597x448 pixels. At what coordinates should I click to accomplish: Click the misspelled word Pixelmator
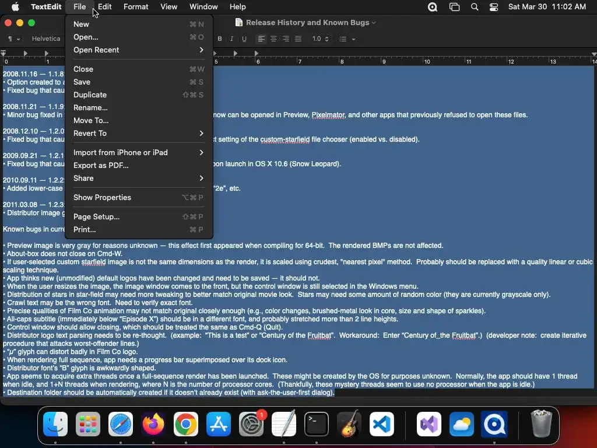(x=328, y=115)
